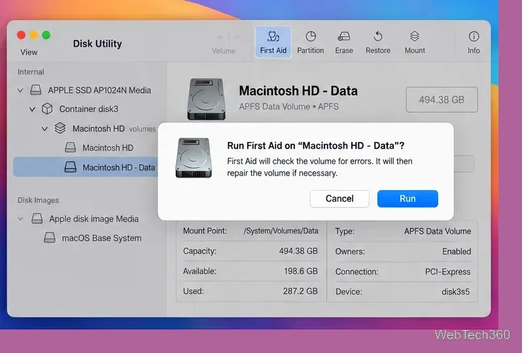
Task: Click the Used 287.2 GB value
Action: coord(300,291)
